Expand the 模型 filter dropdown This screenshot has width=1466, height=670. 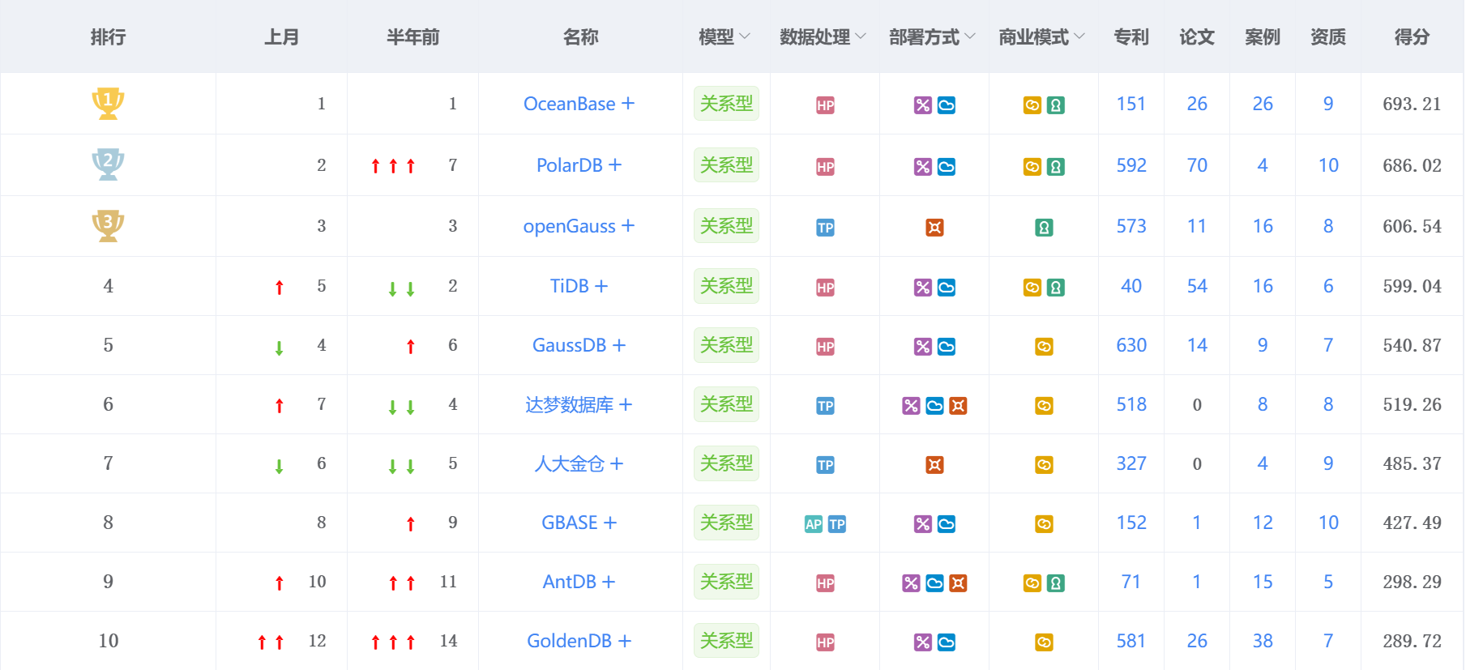[724, 37]
